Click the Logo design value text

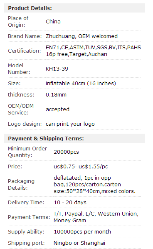[70, 124]
